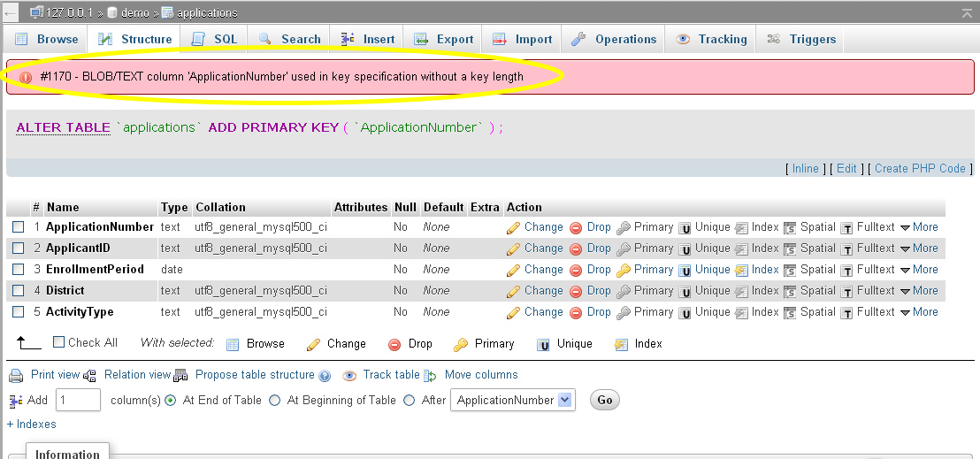Screen dimensions: 980x459
Task: Click the gold Primary key icon for EnrollmentPeriod
Action: (x=624, y=271)
